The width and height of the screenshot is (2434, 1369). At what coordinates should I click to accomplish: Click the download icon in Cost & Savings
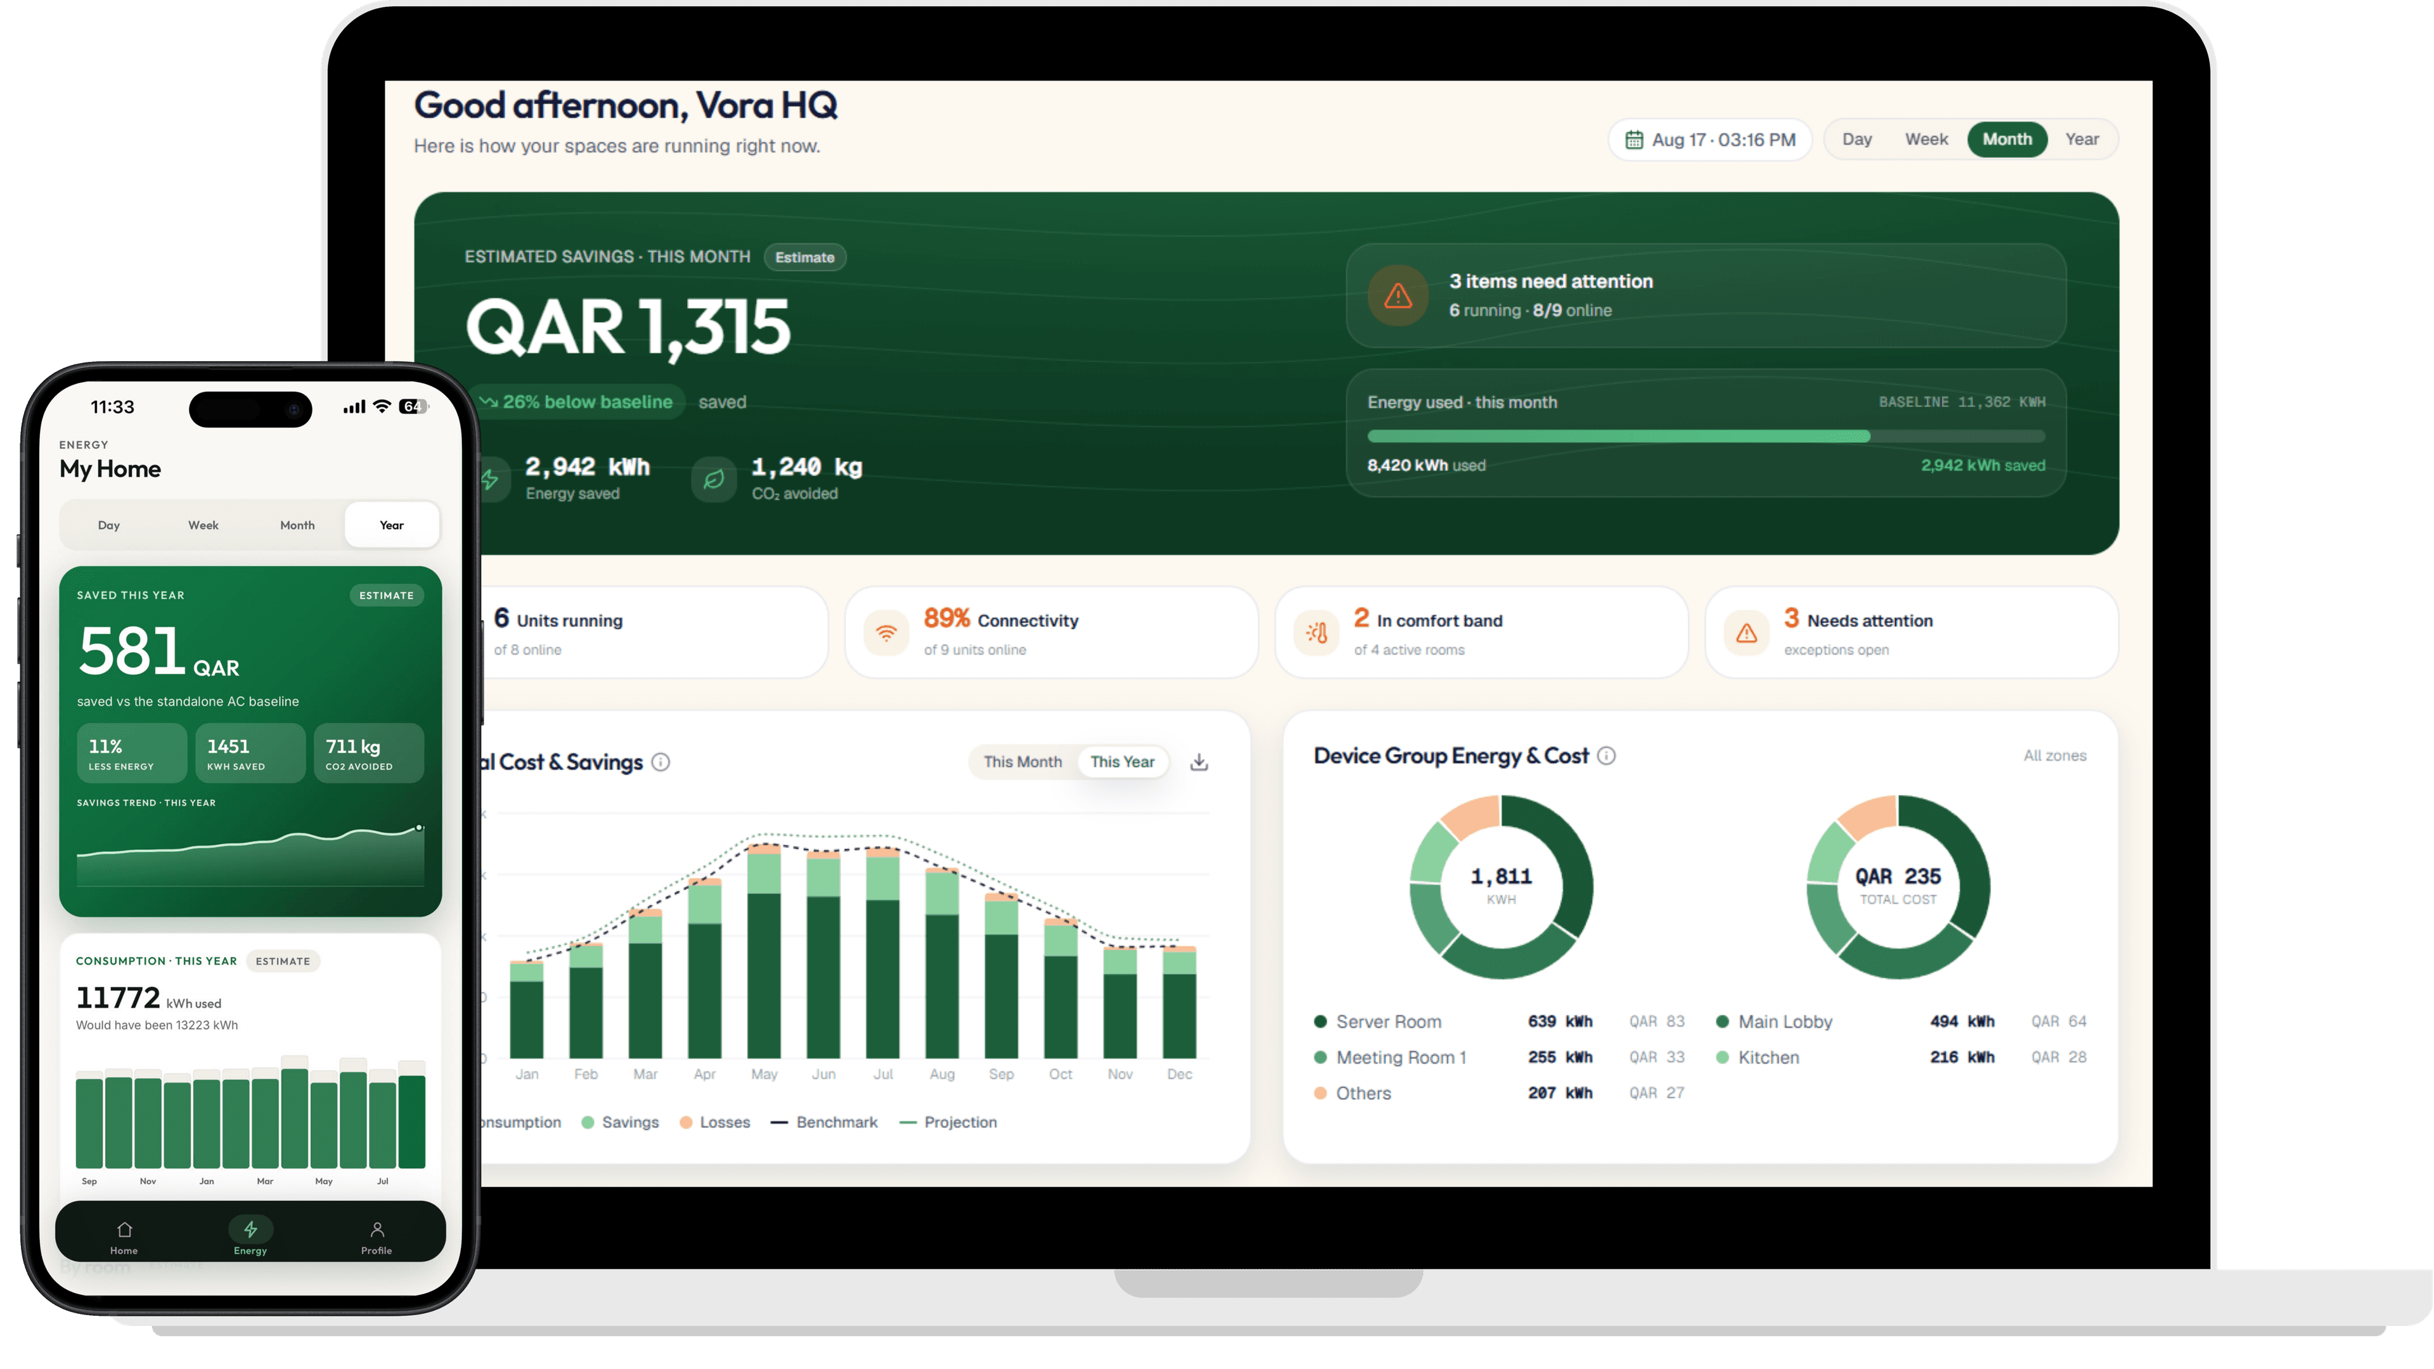coord(1199,761)
